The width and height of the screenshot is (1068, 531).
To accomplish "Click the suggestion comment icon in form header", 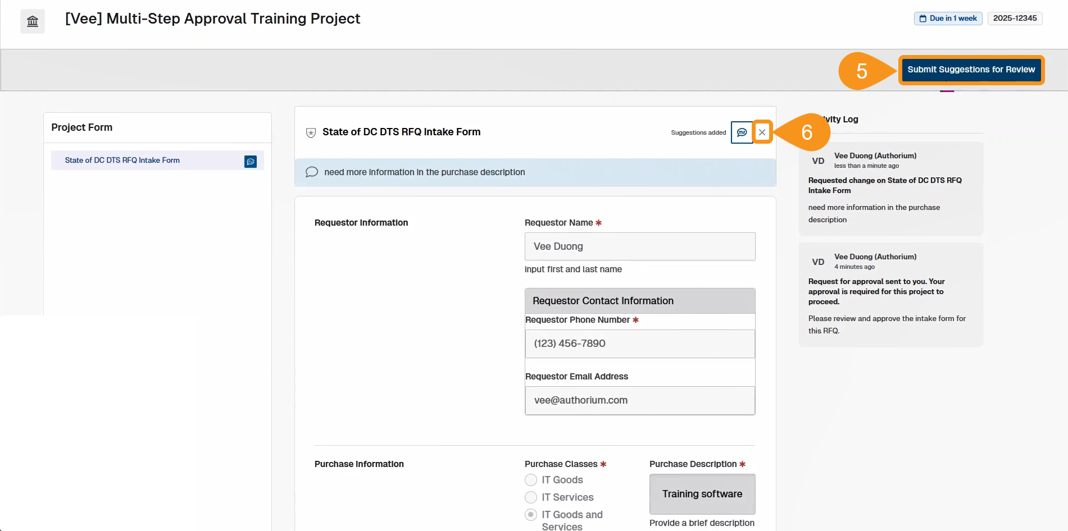I will (x=742, y=132).
